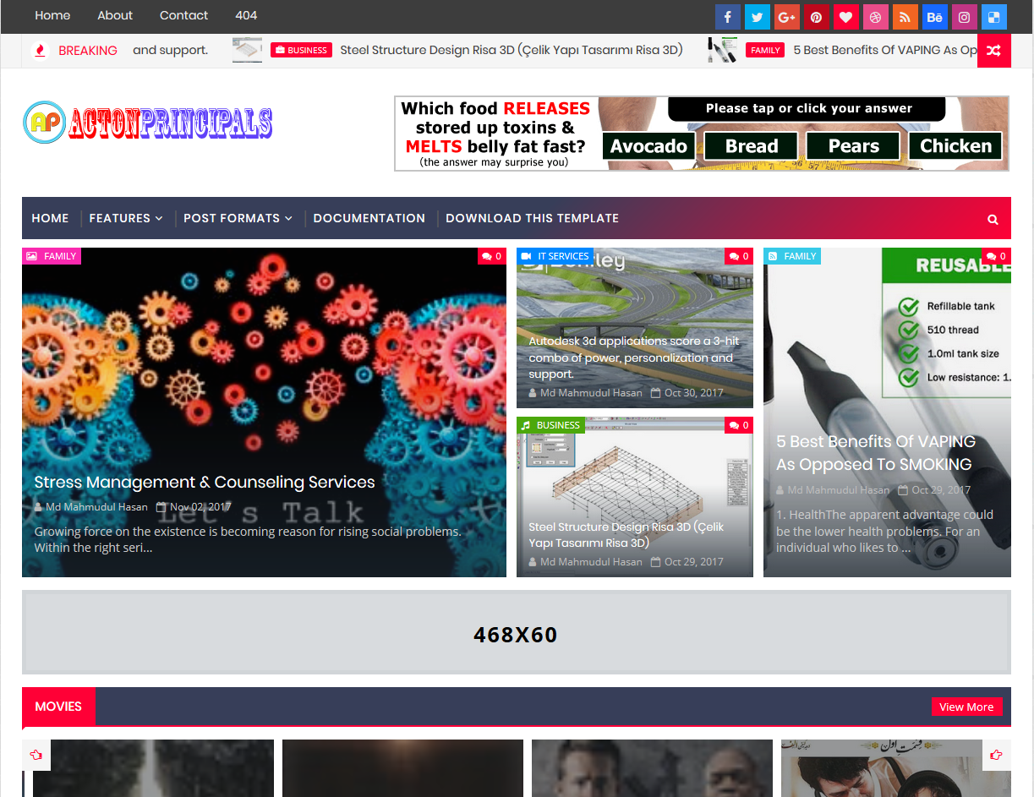The image size is (1034, 797).
Task: Open the Dribbble social icon
Action: [875, 17]
